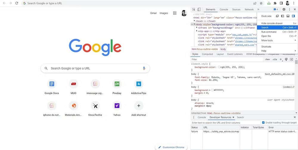Collapse the body element node

point(194,25)
